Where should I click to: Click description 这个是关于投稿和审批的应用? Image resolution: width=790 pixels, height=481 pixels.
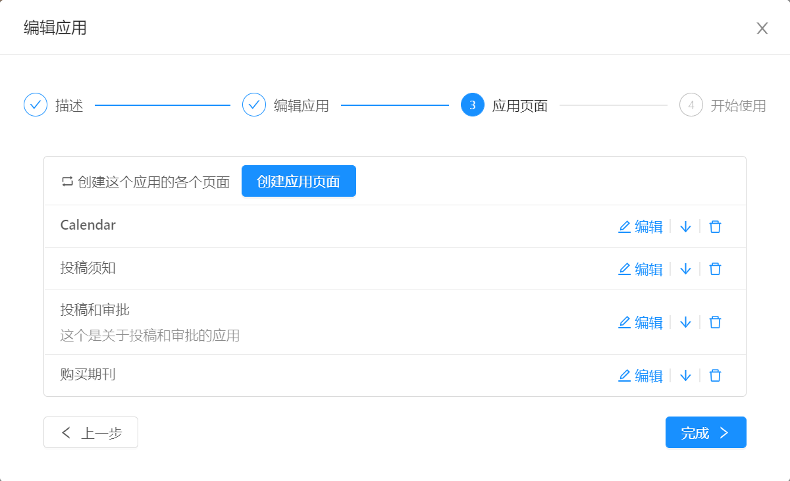[150, 336]
